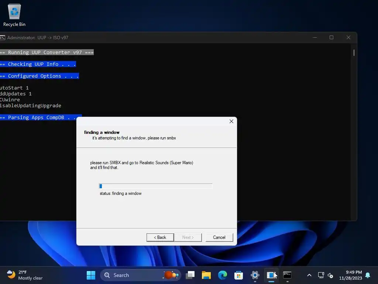Open the File Explorer taskbar icon
This screenshot has width=378, height=284.
(x=206, y=275)
